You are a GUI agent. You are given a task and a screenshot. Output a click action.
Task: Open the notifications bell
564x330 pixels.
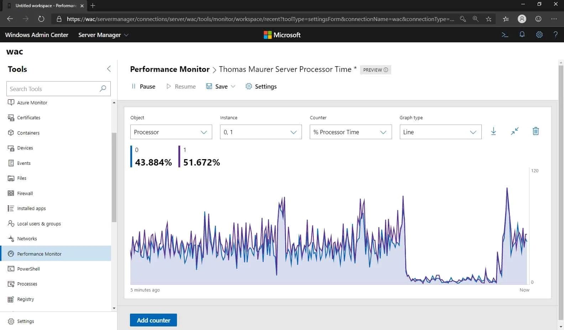(x=522, y=35)
